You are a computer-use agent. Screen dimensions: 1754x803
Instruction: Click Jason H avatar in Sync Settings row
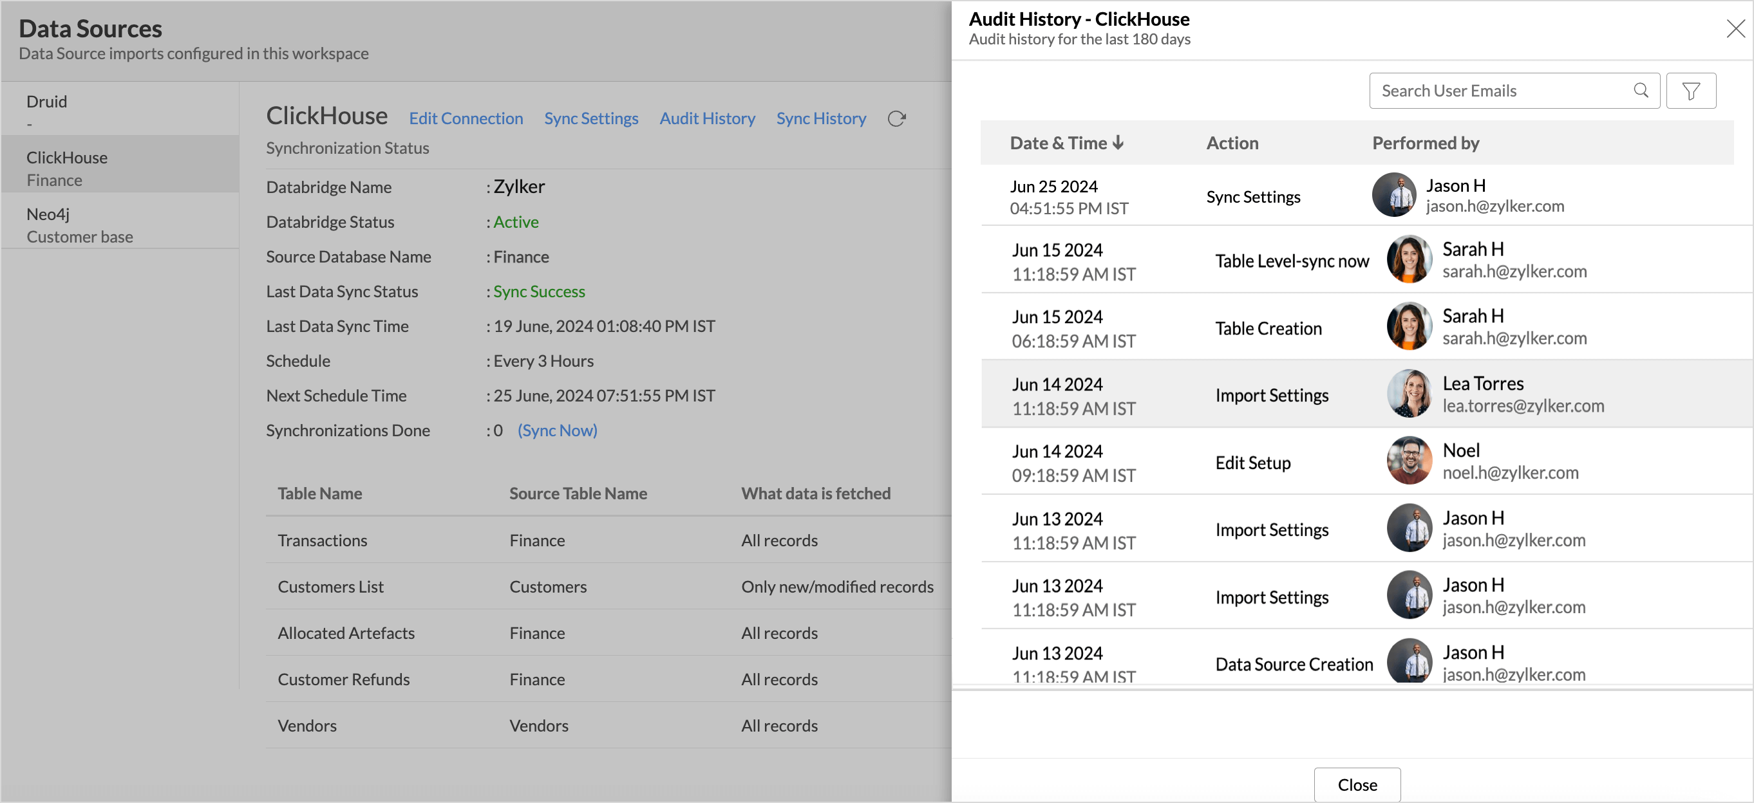click(x=1394, y=196)
